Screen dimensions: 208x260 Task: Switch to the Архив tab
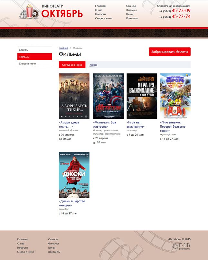click(93, 65)
